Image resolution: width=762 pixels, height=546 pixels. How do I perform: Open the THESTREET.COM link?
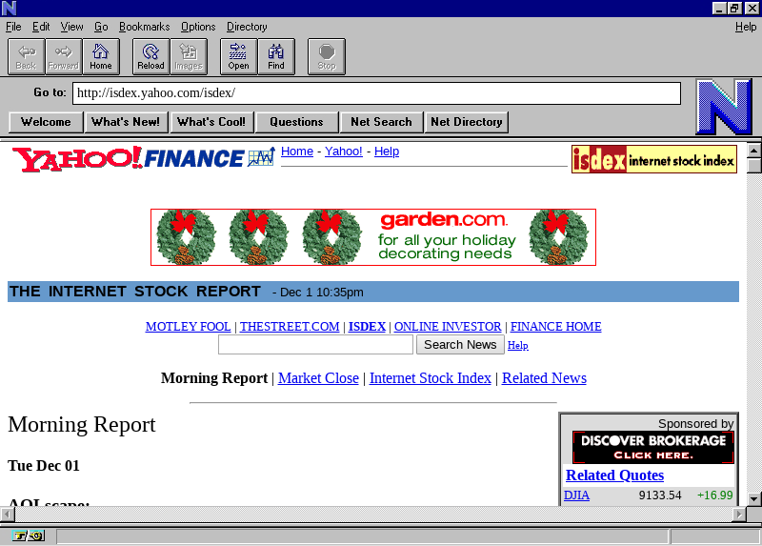click(290, 327)
